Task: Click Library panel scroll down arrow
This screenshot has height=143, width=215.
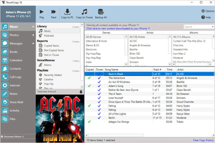Action: (x=82, y=87)
